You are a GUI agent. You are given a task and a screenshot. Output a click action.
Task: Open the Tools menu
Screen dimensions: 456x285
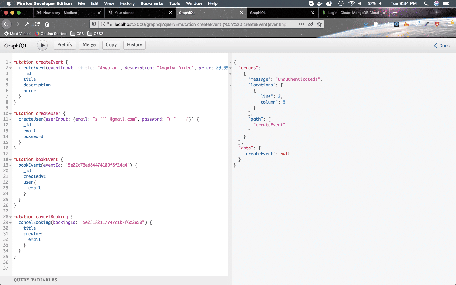(174, 3)
